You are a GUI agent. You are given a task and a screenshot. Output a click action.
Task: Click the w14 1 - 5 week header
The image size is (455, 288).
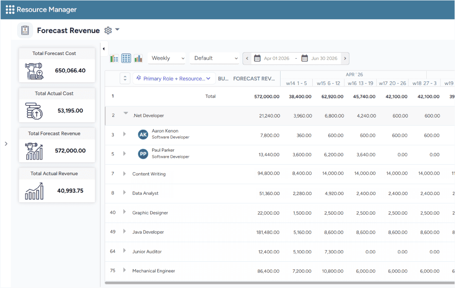click(x=296, y=83)
